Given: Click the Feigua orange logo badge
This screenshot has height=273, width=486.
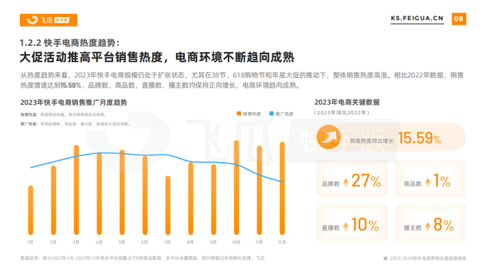Looking at the screenshot, I should click(x=49, y=20).
